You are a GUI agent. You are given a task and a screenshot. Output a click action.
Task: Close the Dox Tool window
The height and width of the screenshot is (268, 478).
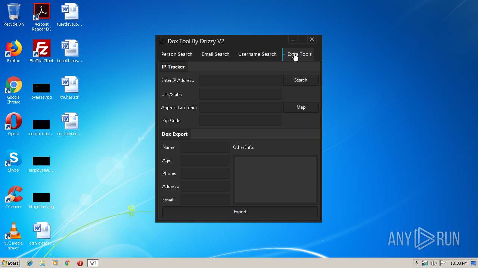tap(312, 39)
